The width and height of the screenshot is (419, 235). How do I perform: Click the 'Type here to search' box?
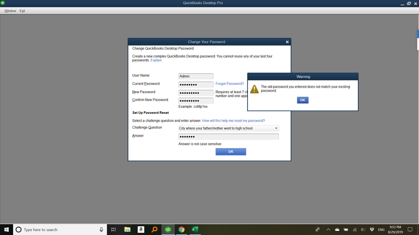click(x=60, y=230)
